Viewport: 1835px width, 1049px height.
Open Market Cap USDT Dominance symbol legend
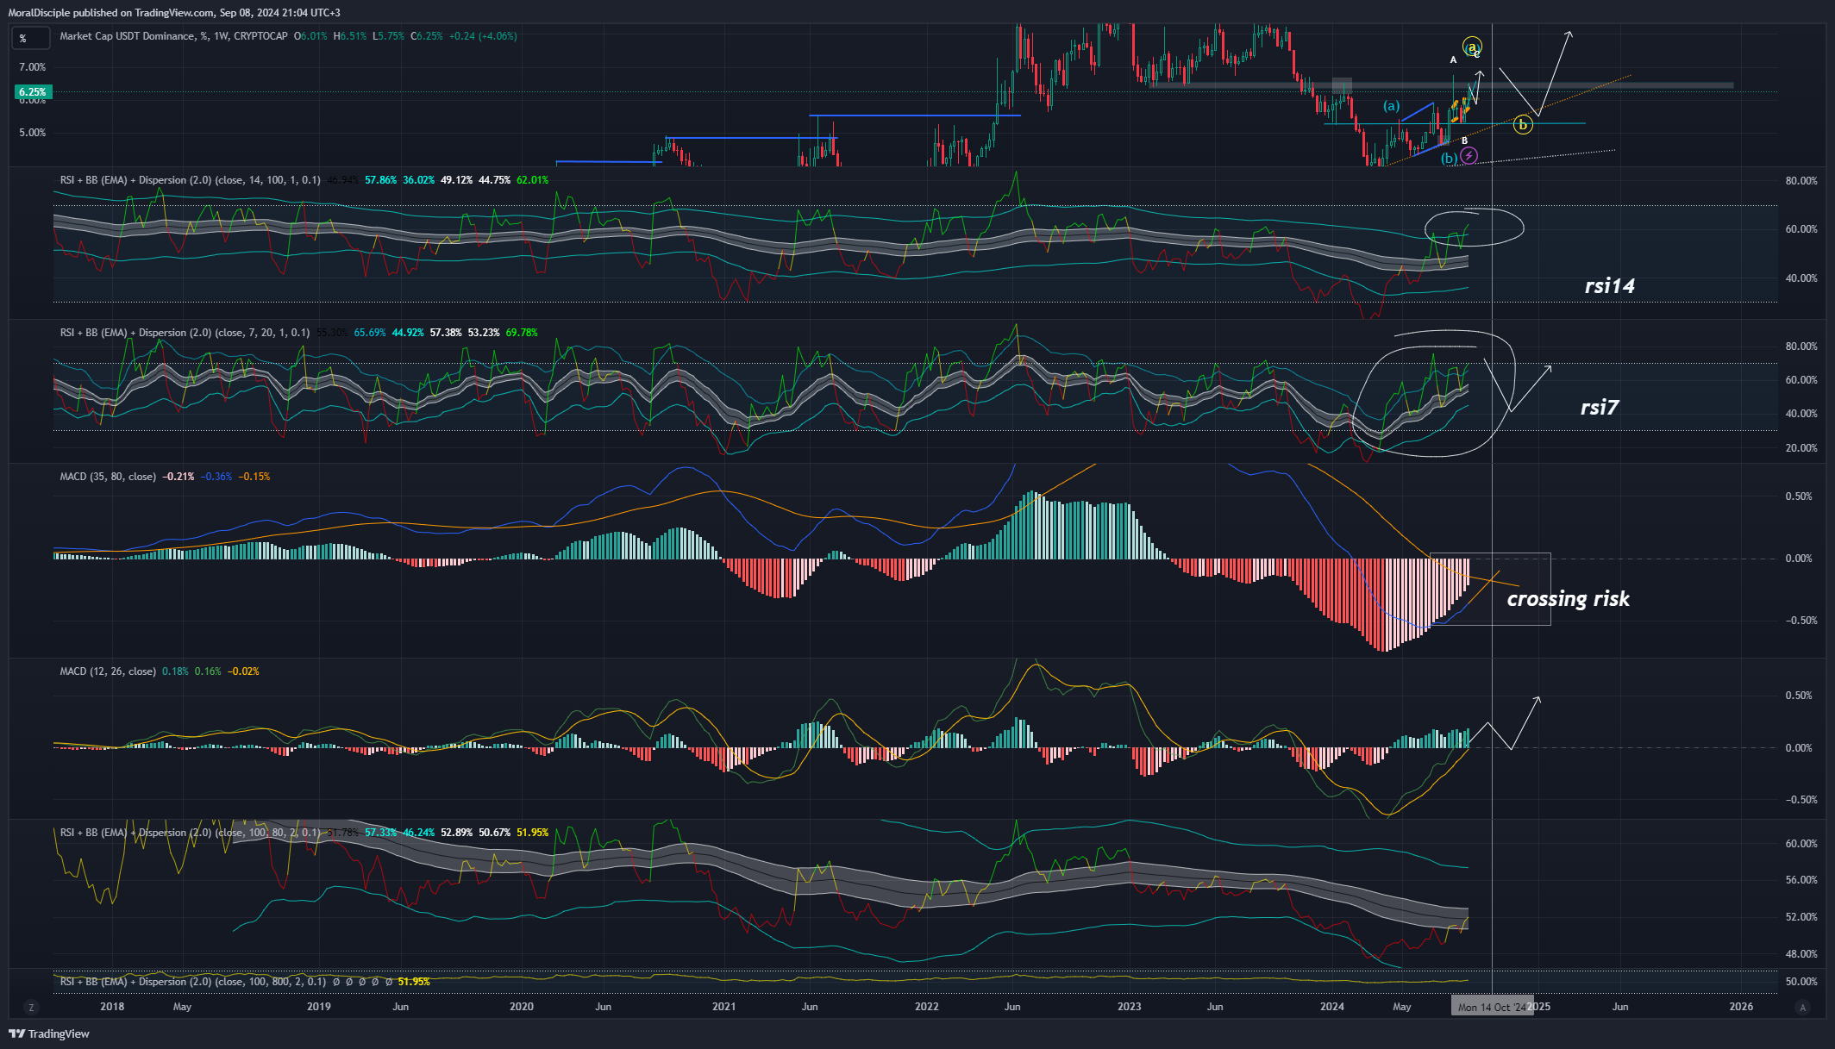(174, 36)
